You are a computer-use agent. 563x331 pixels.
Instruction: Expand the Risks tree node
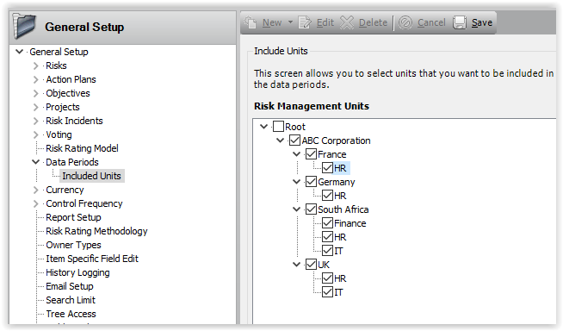35,66
